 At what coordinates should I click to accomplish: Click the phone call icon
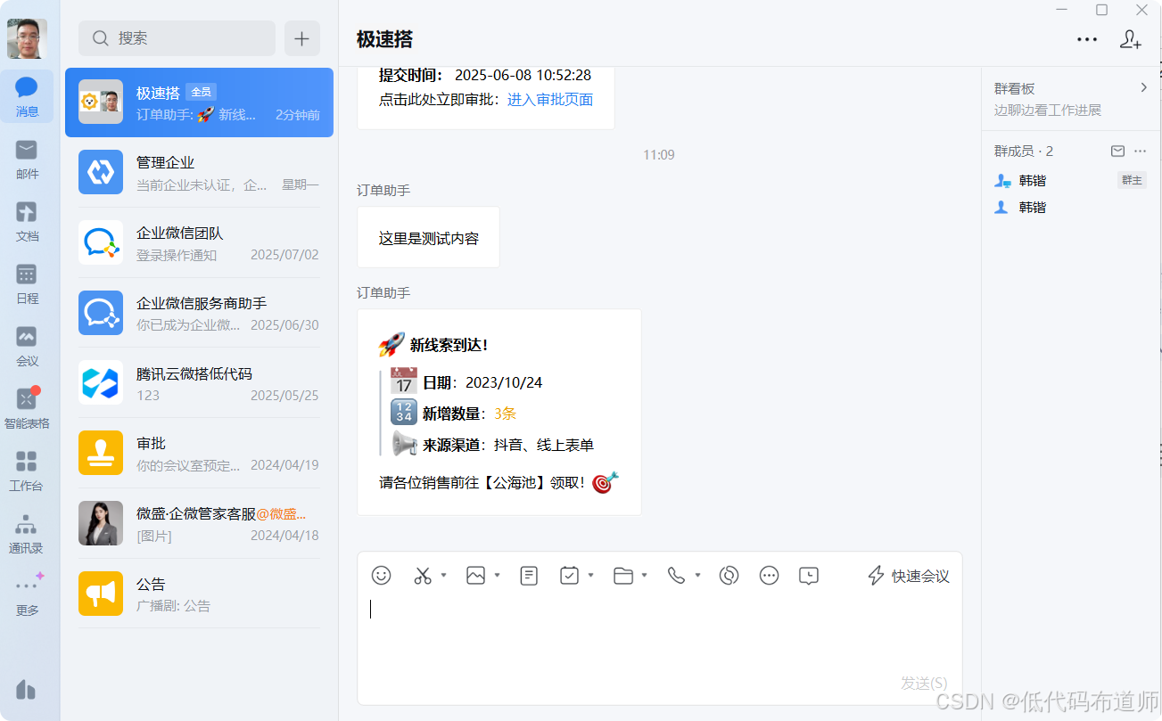676,576
